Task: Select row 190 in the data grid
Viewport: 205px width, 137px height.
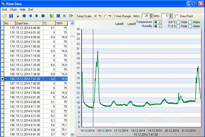Action: (29, 97)
